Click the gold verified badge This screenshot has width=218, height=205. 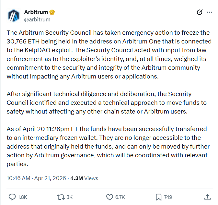[52, 12]
